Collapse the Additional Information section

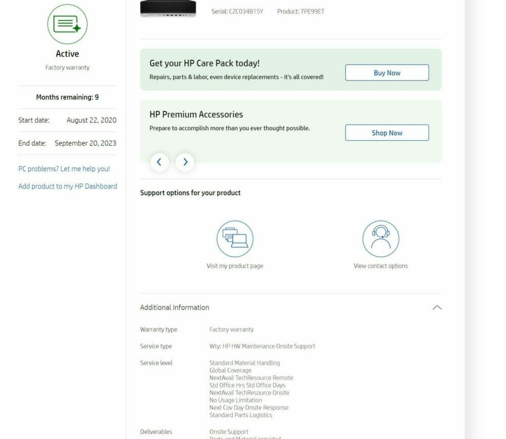(437, 307)
